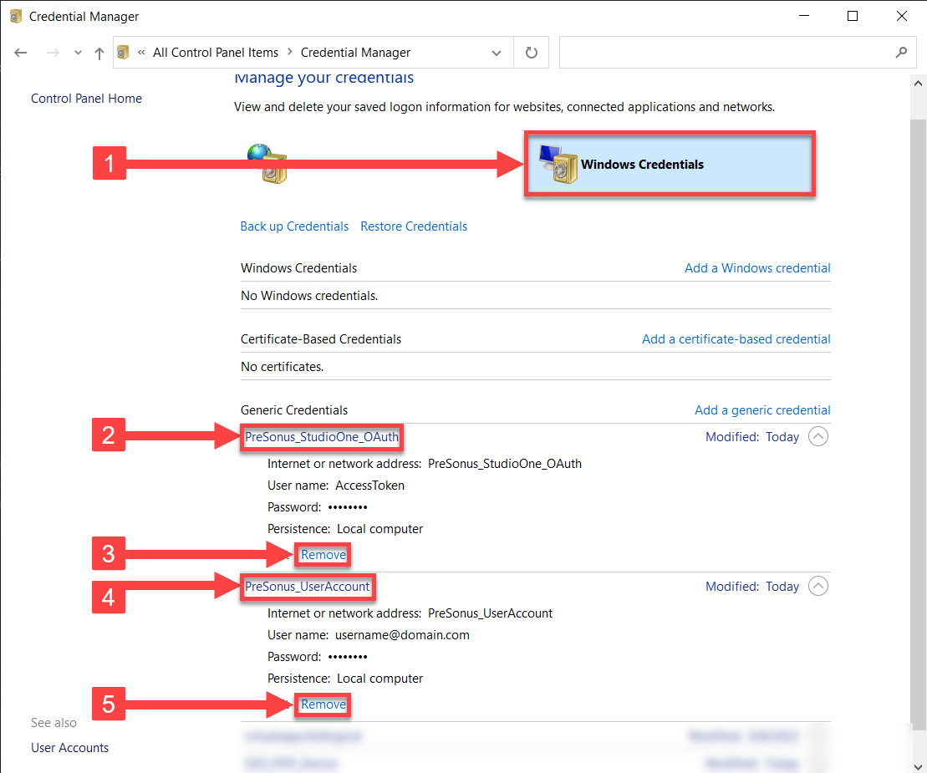Click 'username@domain.com' user name text

[402, 635]
